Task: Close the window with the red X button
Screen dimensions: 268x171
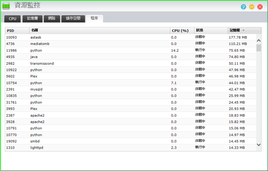Action: (x=260, y=7)
